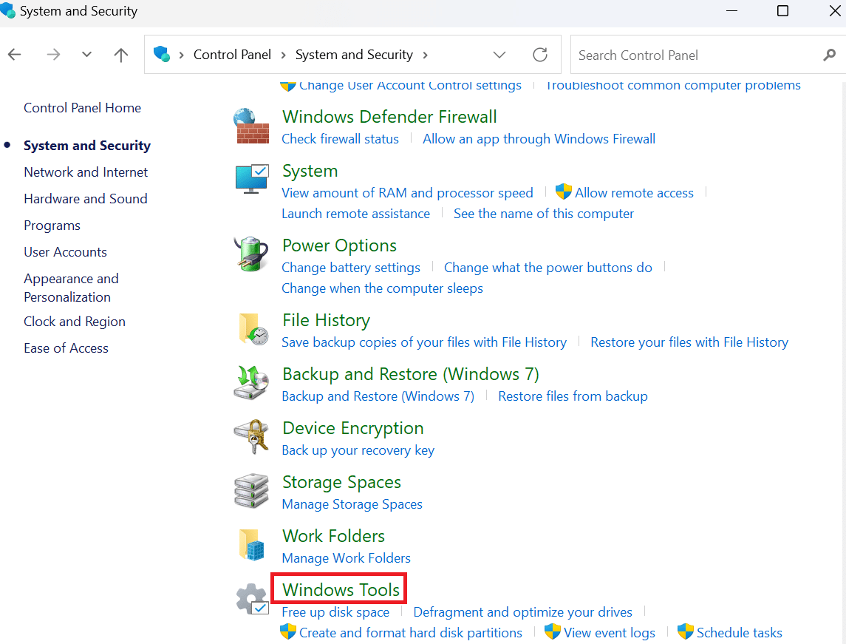Click Free up disk space
The height and width of the screenshot is (644, 846).
(x=335, y=612)
